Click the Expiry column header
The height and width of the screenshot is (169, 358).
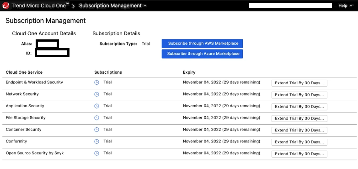[189, 72]
